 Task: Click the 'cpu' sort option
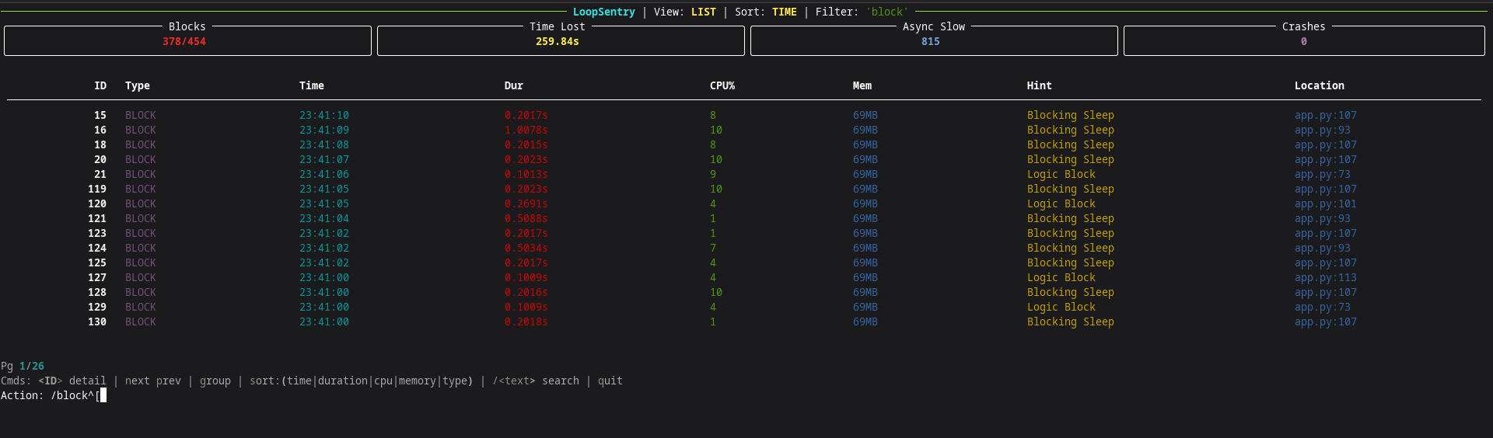pos(383,381)
